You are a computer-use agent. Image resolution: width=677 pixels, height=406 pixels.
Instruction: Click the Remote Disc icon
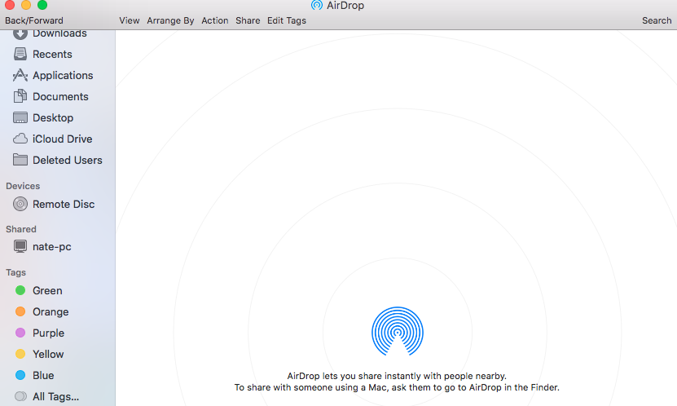click(x=20, y=204)
